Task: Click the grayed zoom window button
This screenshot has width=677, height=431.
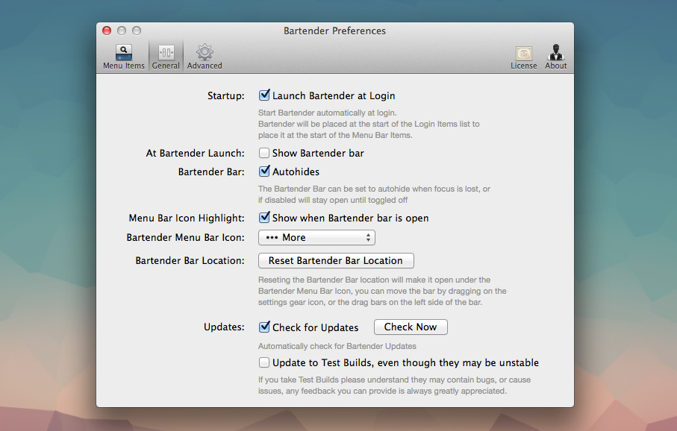Action: point(135,31)
